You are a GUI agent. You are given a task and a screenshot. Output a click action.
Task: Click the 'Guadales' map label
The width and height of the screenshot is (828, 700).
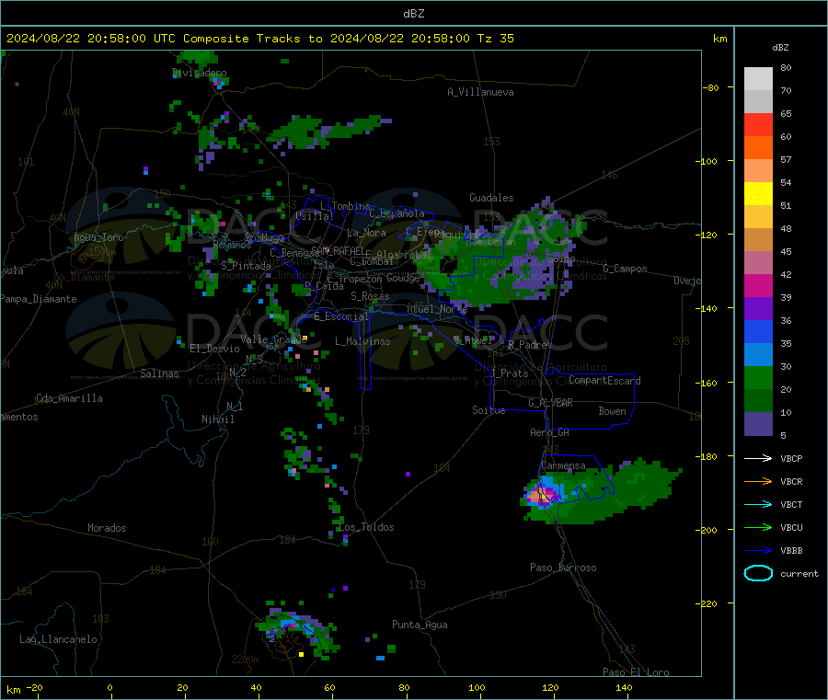(x=491, y=198)
